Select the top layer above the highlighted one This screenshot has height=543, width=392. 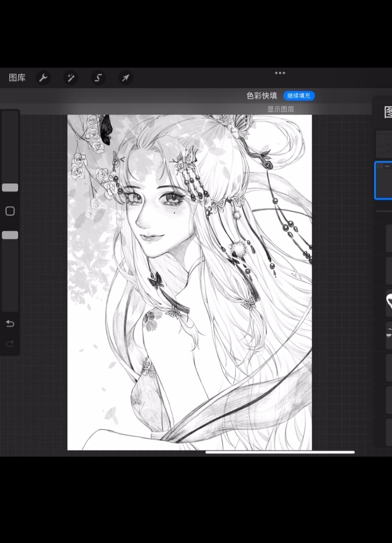pos(384,144)
